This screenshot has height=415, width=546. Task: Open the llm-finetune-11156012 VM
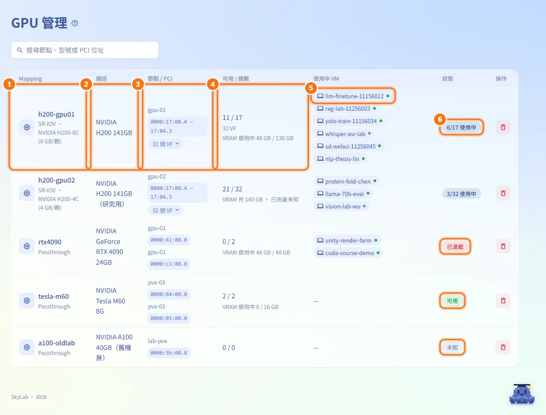[x=353, y=96]
